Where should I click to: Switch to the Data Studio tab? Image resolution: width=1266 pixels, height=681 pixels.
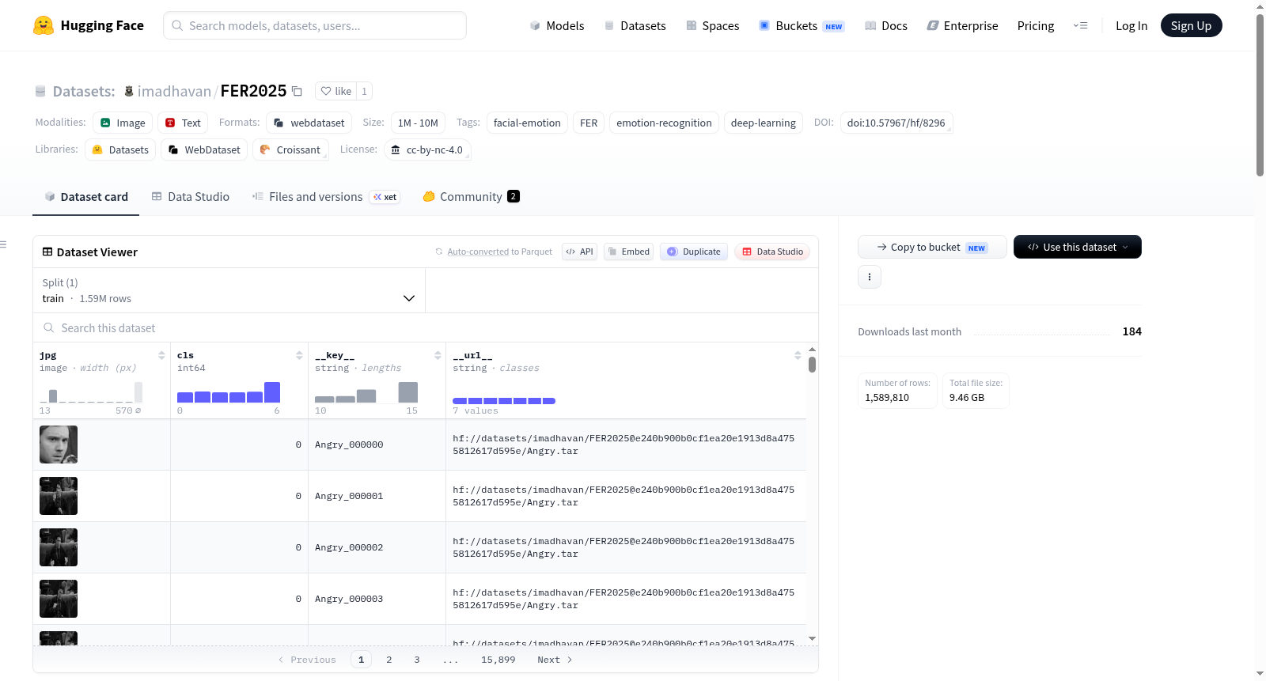pos(191,197)
